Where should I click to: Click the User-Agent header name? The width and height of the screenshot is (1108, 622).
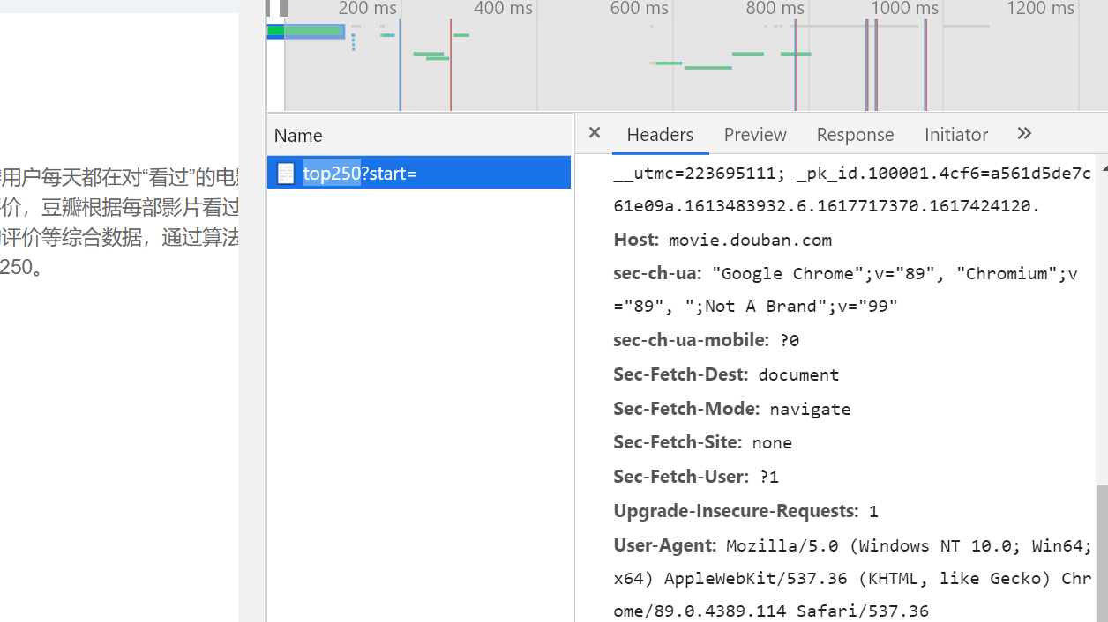coord(664,545)
